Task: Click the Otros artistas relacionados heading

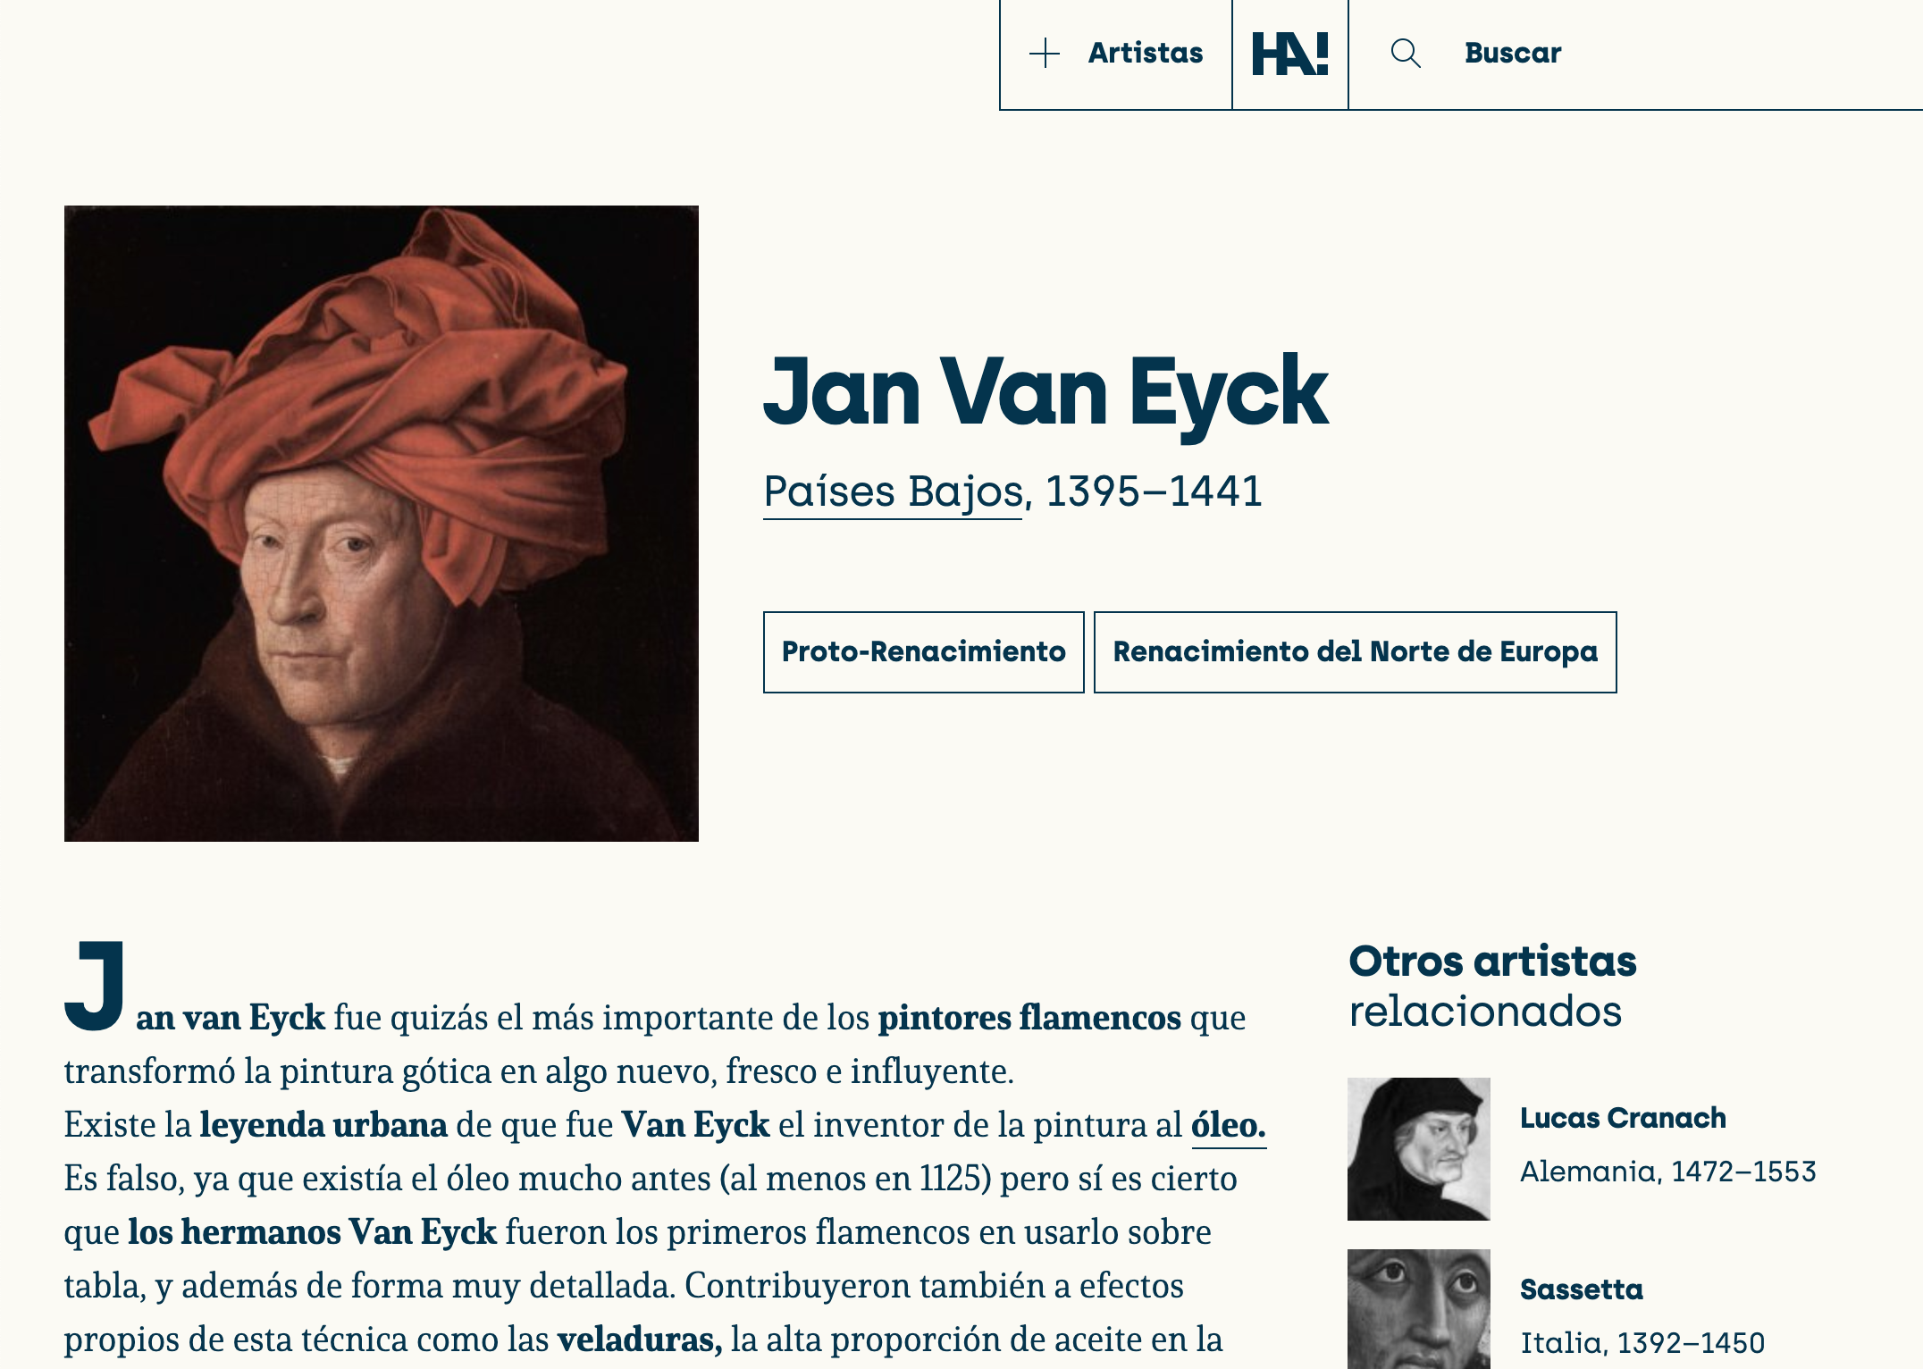Action: (1492, 987)
